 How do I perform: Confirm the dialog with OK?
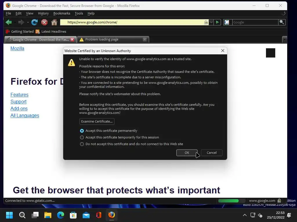pyautogui.click(x=187, y=153)
